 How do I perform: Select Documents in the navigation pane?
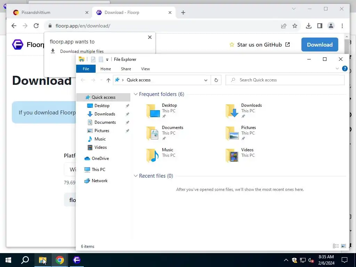point(105,122)
